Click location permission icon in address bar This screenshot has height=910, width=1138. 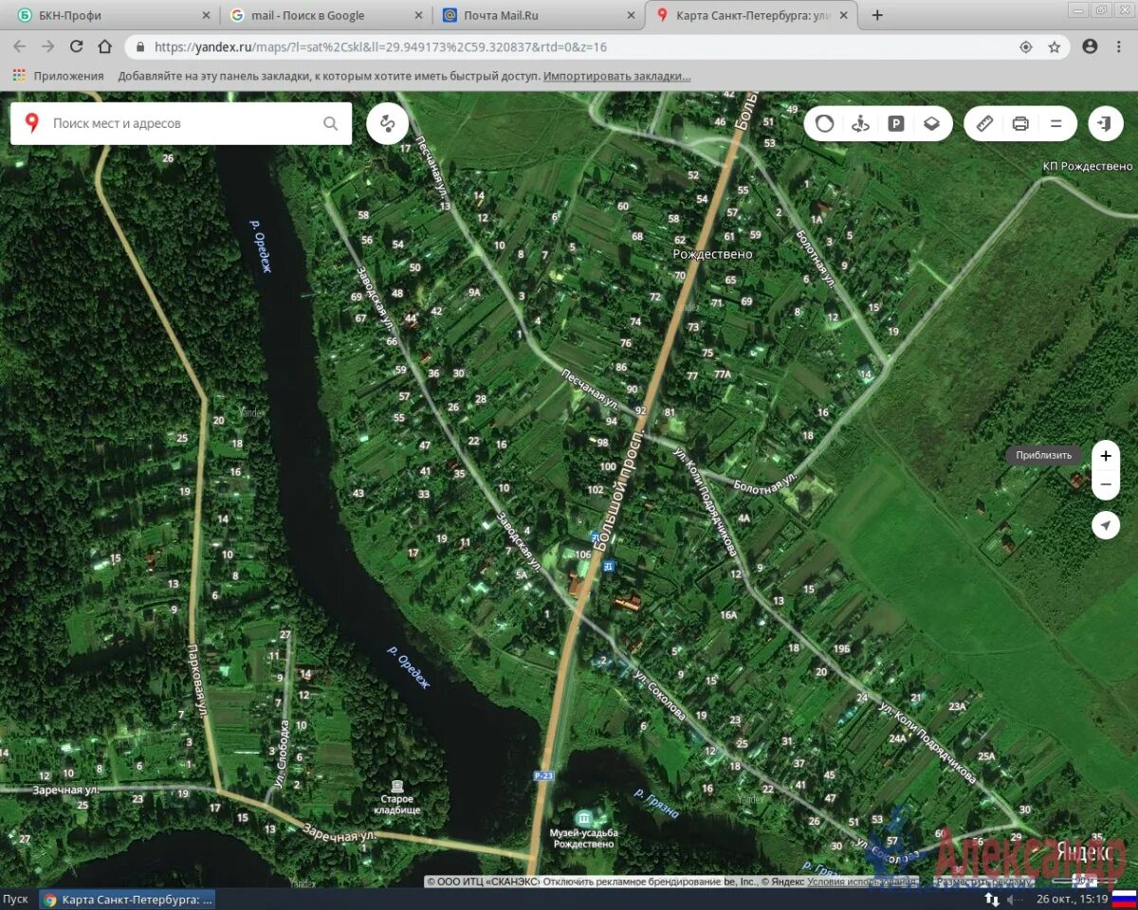[1025, 46]
